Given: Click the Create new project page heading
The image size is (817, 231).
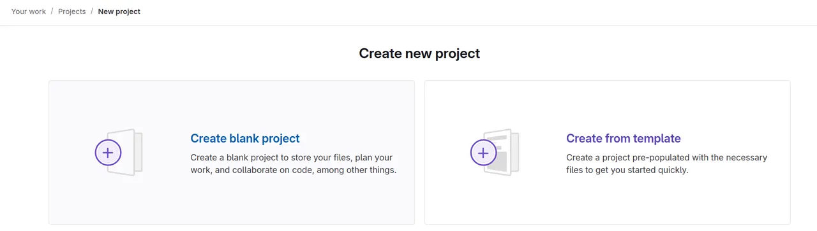Looking at the screenshot, I should click(x=419, y=53).
